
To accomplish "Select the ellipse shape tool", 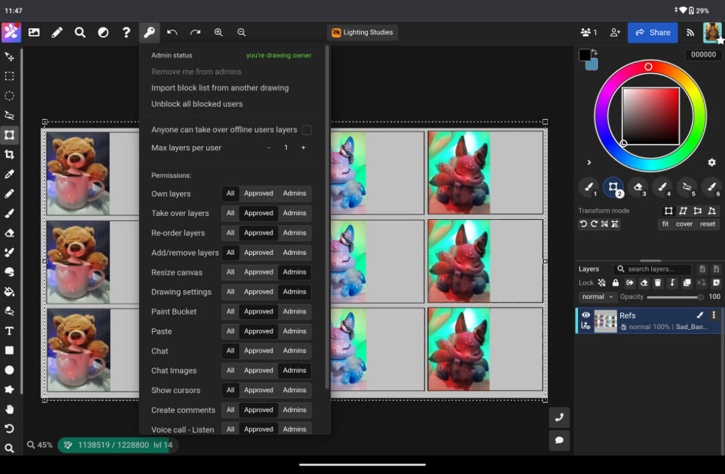I will click(x=9, y=370).
